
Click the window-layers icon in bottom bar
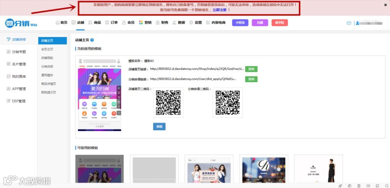point(377,185)
